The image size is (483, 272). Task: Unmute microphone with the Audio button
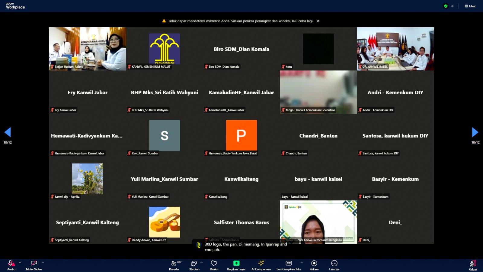pos(11,265)
